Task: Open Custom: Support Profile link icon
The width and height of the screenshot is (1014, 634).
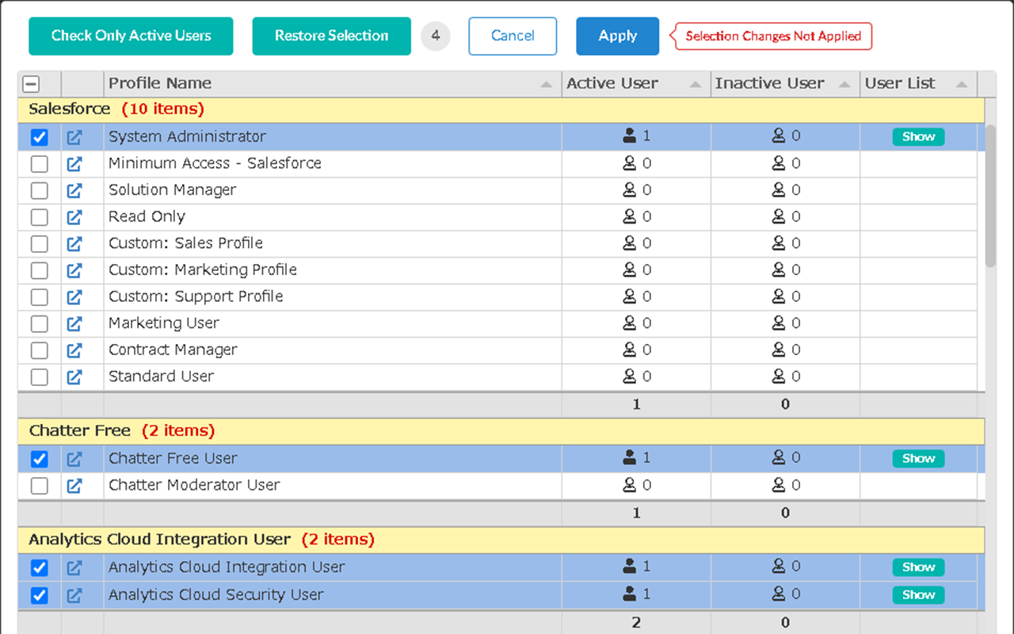Action: [x=74, y=296]
